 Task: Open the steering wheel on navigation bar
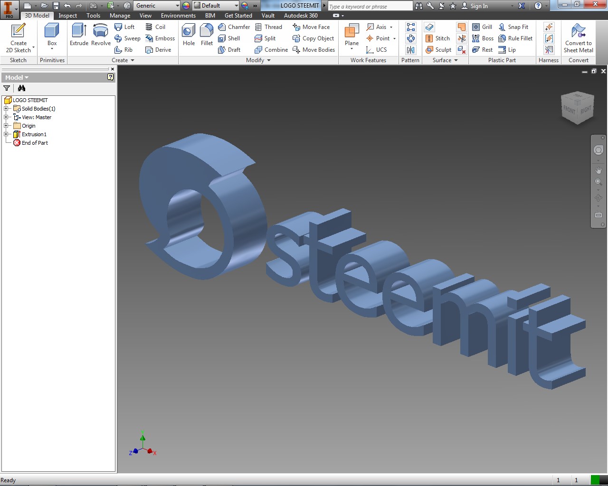pyautogui.click(x=598, y=150)
